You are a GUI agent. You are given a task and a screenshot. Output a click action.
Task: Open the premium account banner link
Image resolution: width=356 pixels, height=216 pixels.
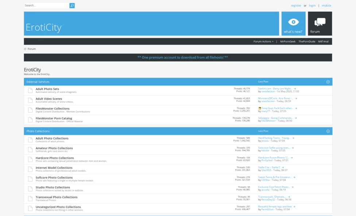(x=182, y=57)
